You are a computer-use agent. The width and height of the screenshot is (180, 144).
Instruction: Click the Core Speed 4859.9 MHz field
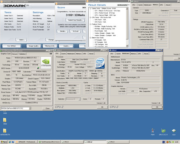pos(72,85)
